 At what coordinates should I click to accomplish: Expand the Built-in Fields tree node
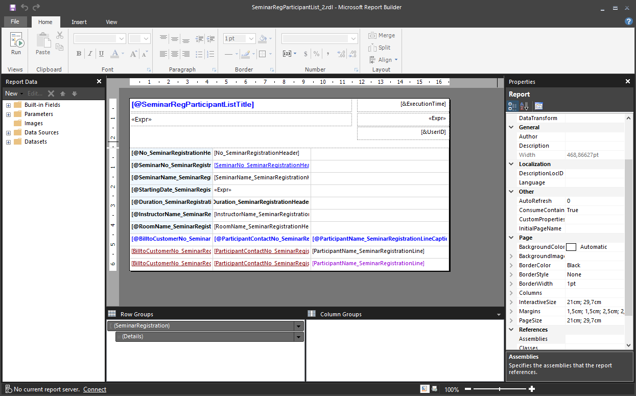pos(8,105)
